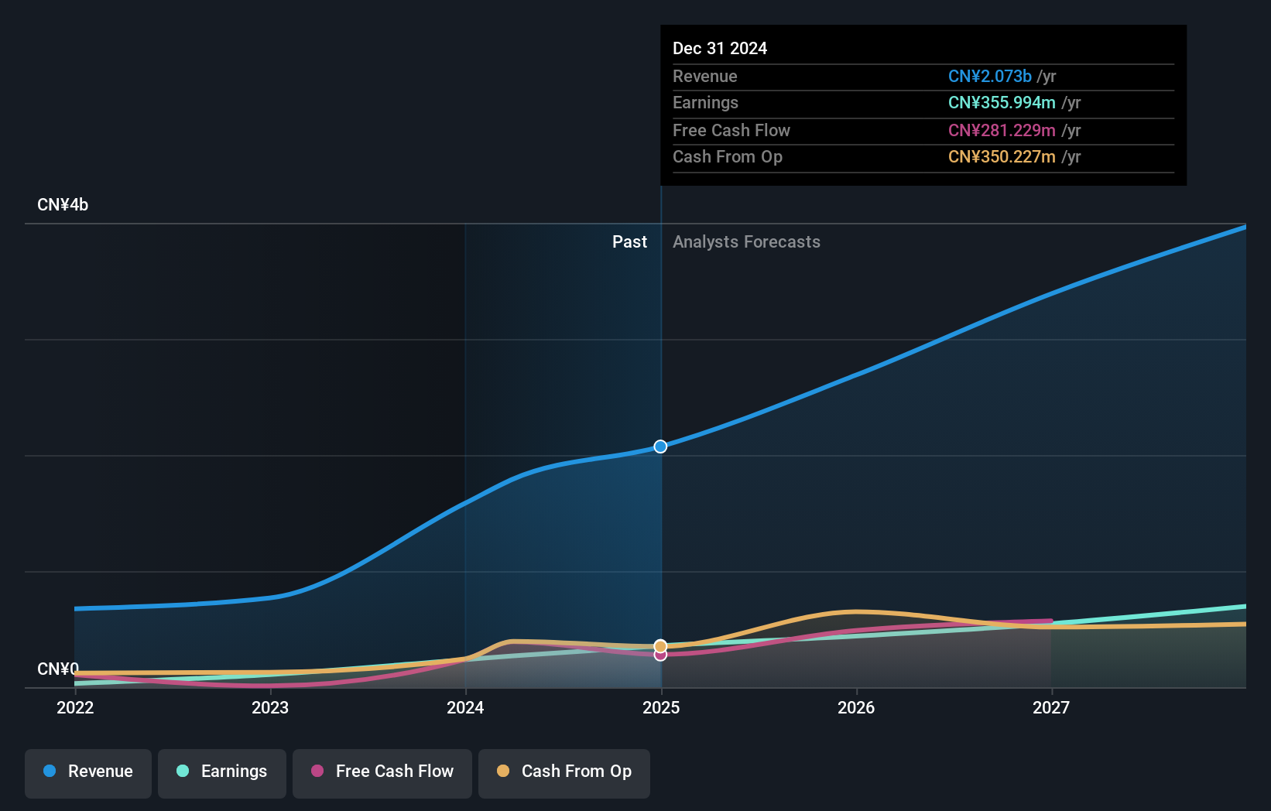
Task: Click the Free Cash Flow label in tooltip
Action: (x=731, y=131)
